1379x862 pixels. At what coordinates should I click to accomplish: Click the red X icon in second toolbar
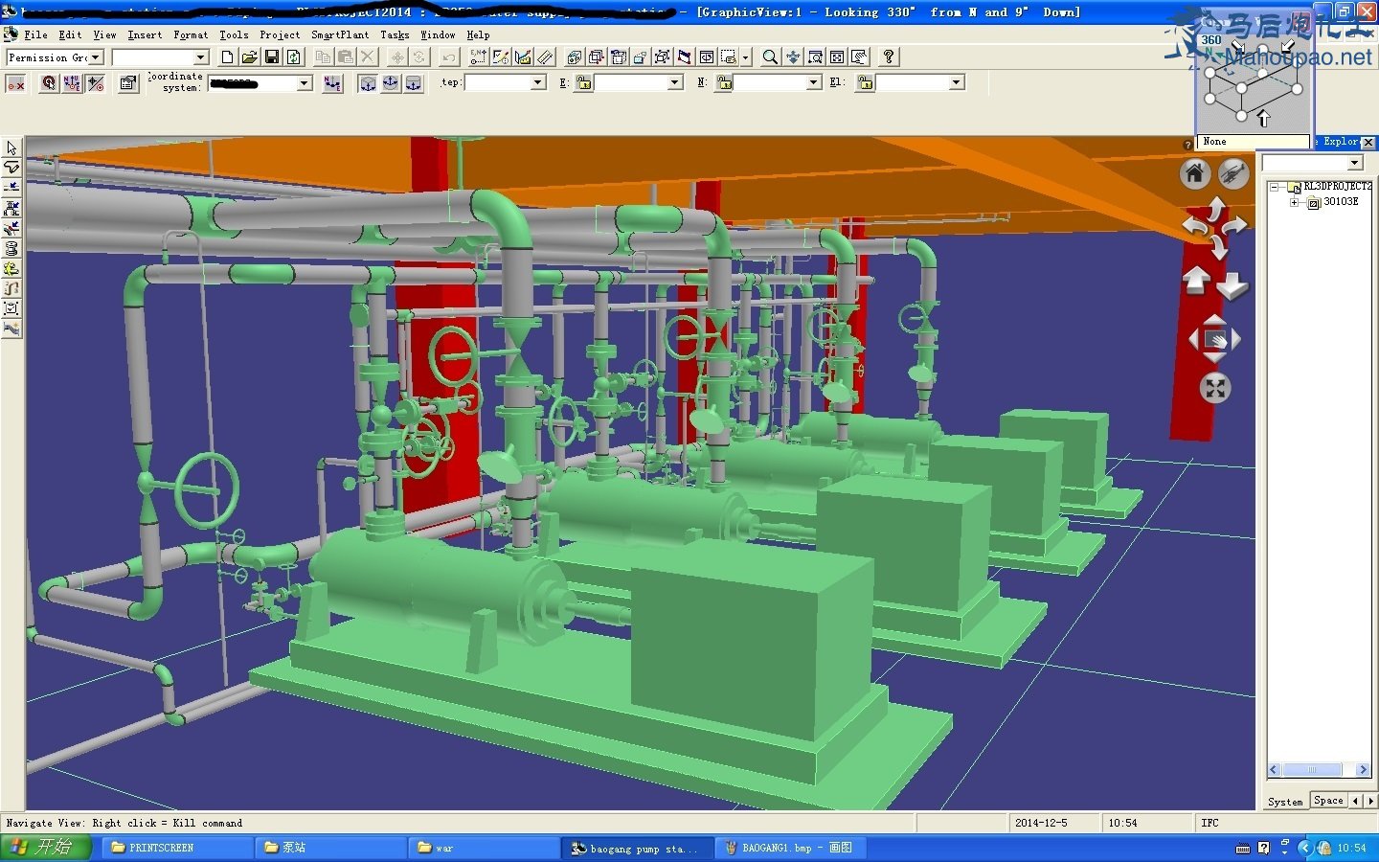pyautogui.click(x=15, y=84)
